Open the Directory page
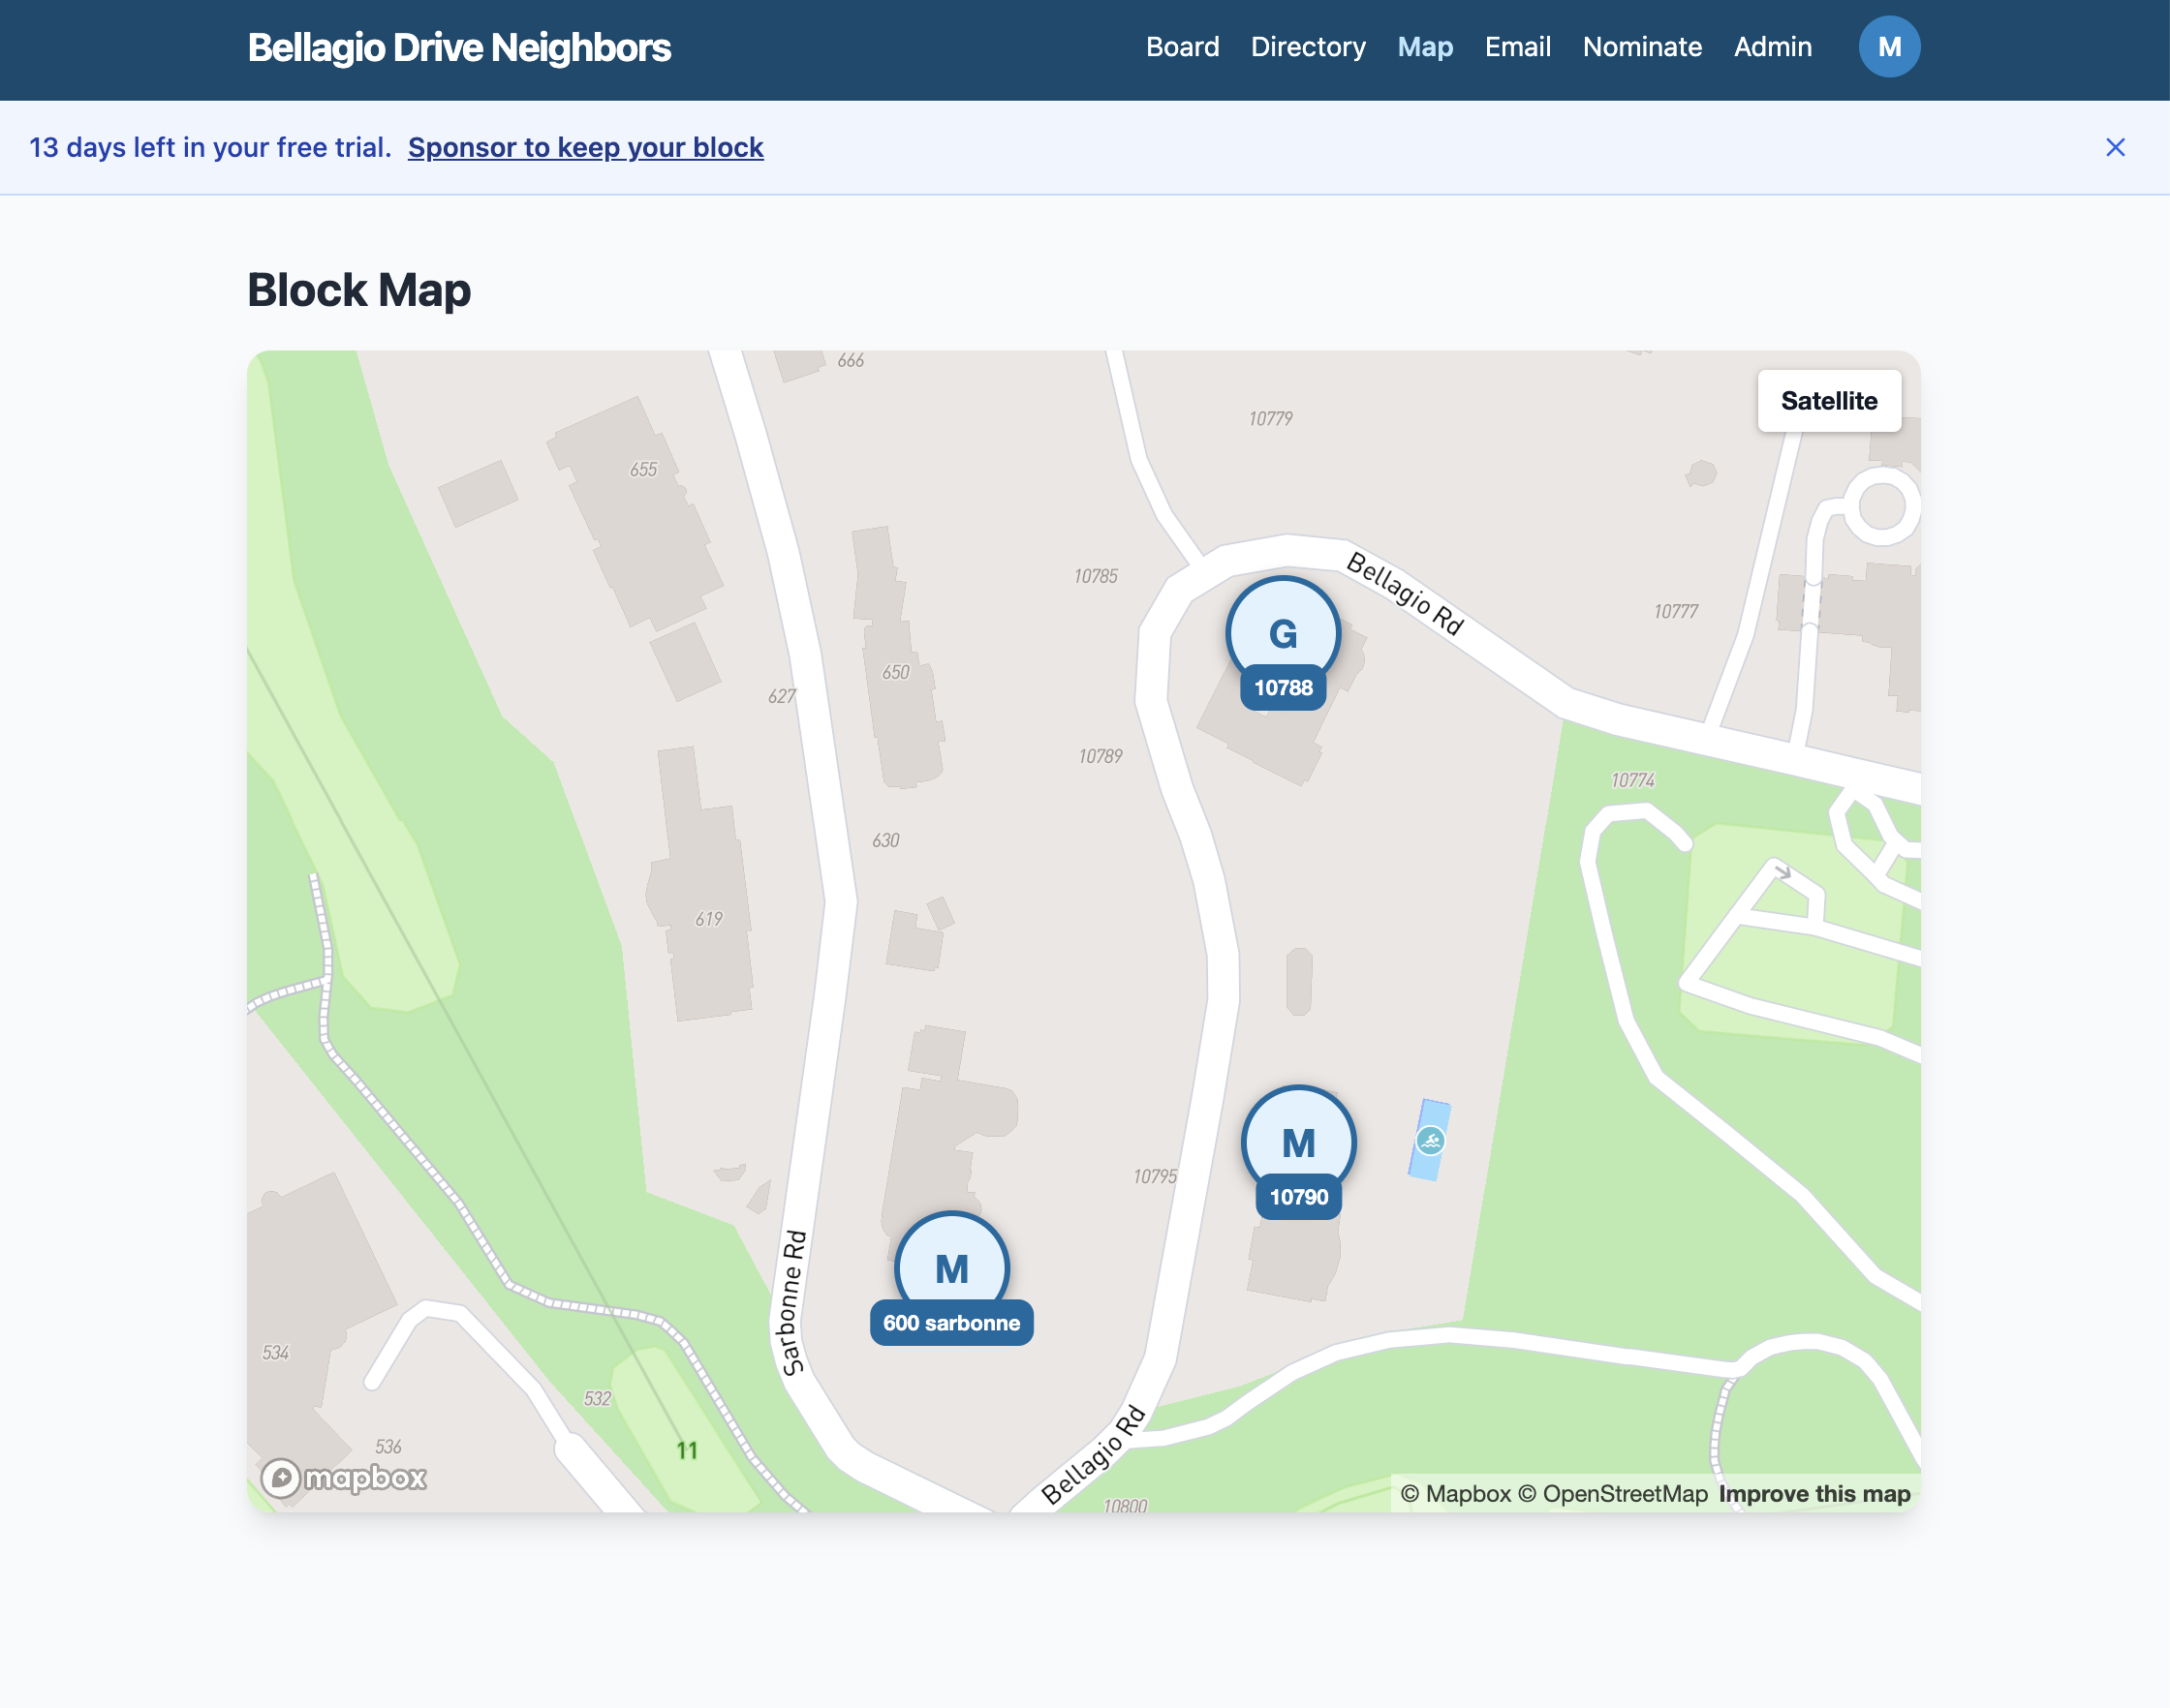This screenshot has width=2170, height=1708. tap(1308, 46)
